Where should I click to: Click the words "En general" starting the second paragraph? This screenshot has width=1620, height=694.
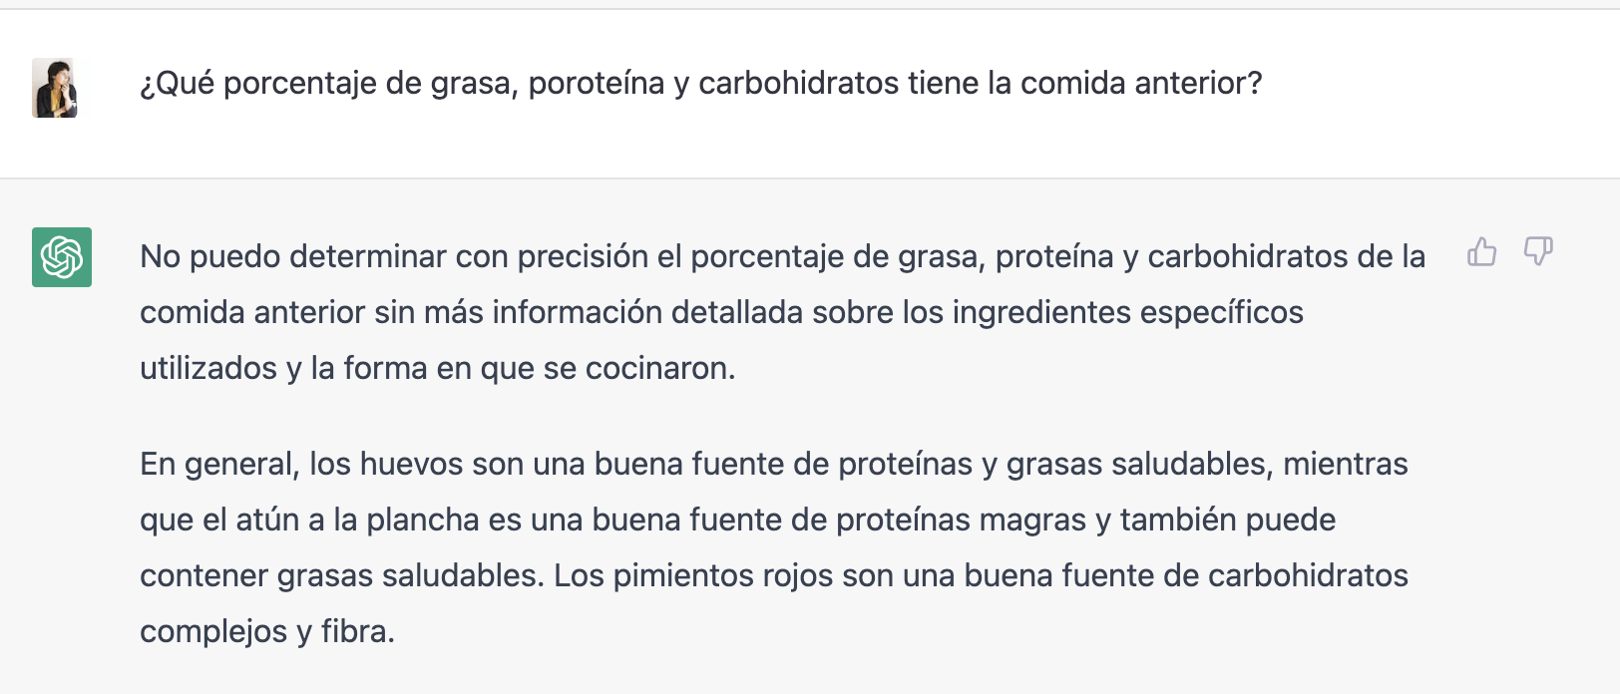point(218,465)
